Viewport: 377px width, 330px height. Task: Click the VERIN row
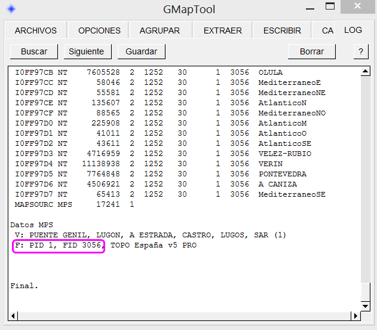pos(149,164)
